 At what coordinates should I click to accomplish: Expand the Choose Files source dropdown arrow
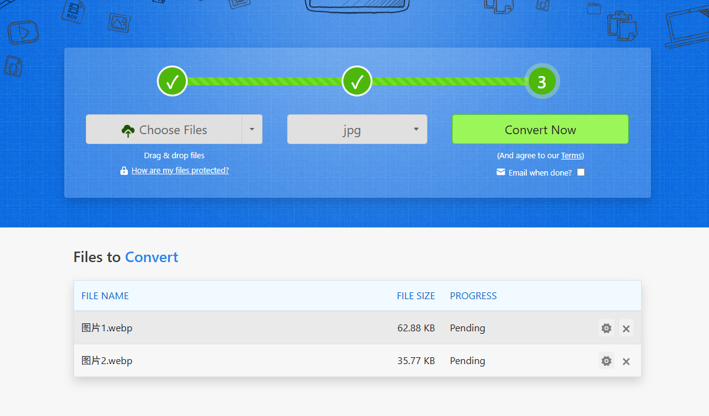[x=252, y=129]
